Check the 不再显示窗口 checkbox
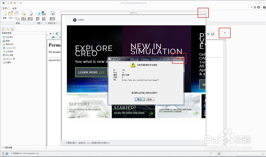 64,143
